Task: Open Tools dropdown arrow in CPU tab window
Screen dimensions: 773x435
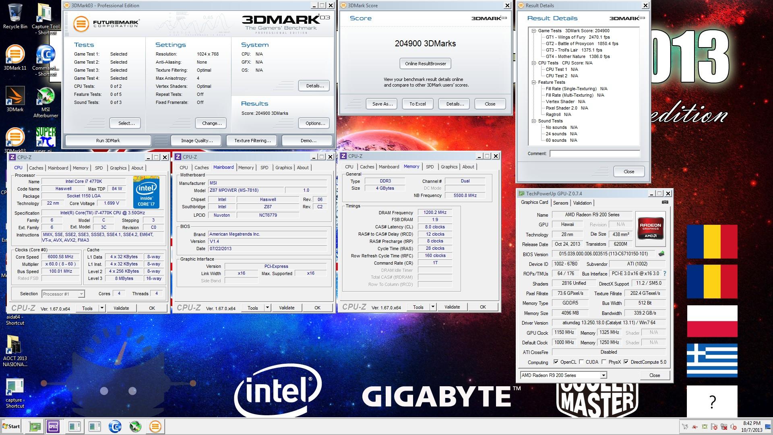Action: click(x=102, y=308)
